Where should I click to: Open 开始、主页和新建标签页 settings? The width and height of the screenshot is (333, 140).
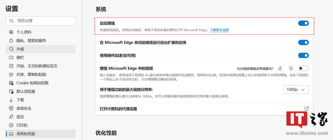tap(40, 66)
